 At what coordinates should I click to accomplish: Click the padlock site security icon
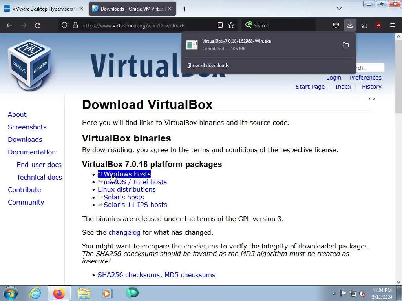pyautogui.click(x=75, y=25)
